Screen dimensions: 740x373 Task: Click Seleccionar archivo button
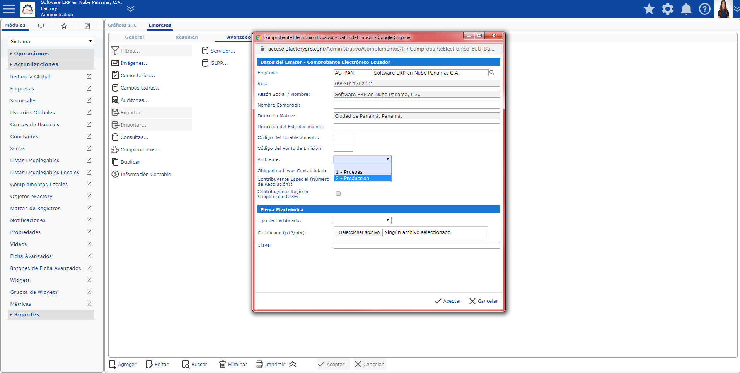coord(359,232)
